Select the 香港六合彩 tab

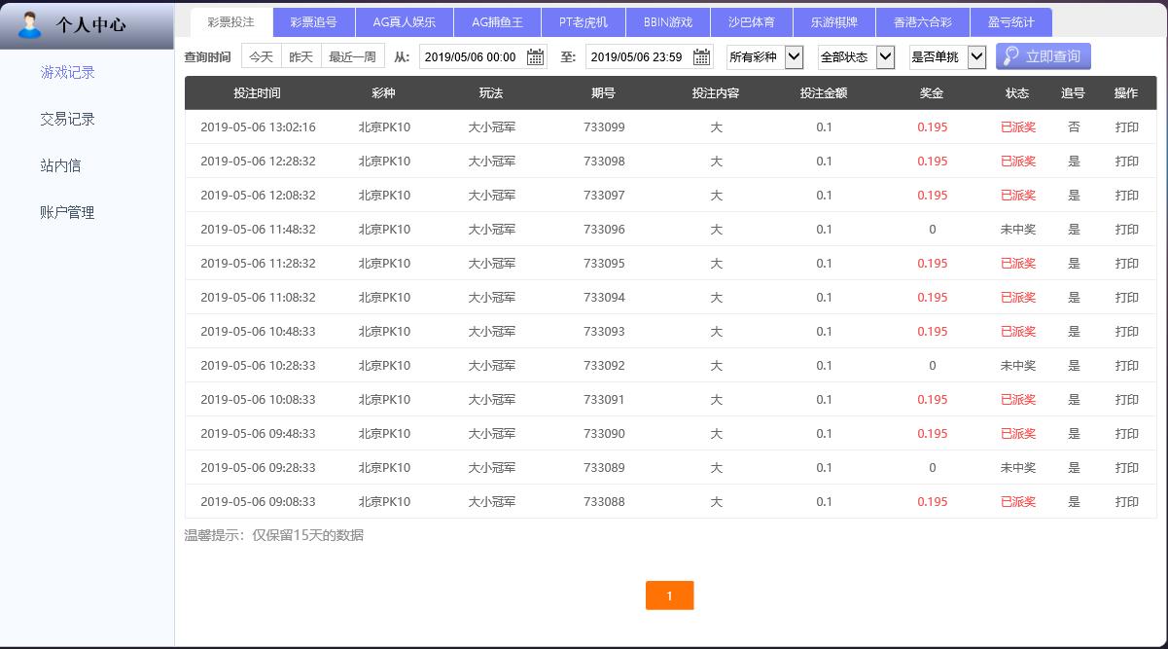click(922, 22)
